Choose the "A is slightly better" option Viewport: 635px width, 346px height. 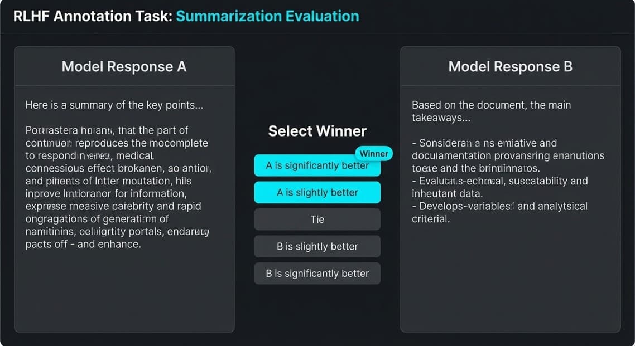[317, 192]
